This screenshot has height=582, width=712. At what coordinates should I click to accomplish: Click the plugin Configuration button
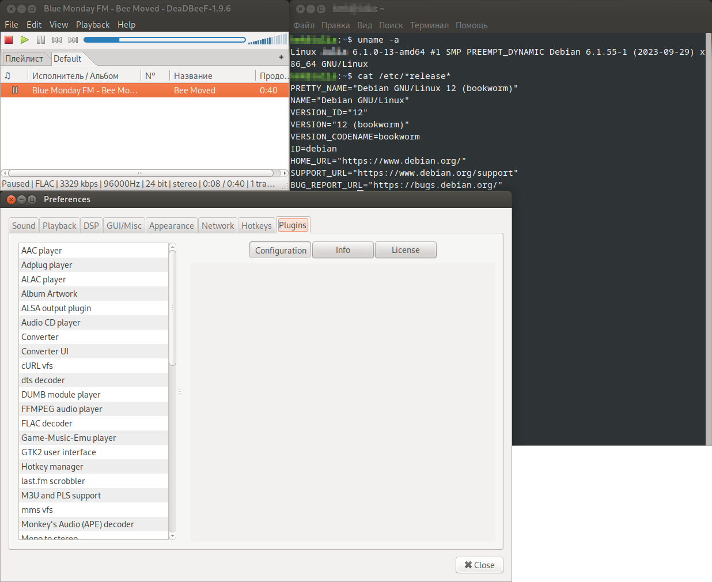[281, 250]
